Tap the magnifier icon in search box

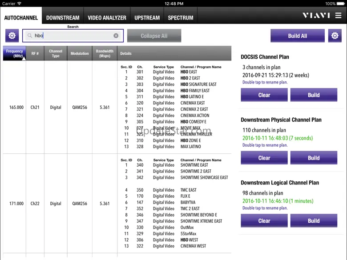[x=30, y=36]
